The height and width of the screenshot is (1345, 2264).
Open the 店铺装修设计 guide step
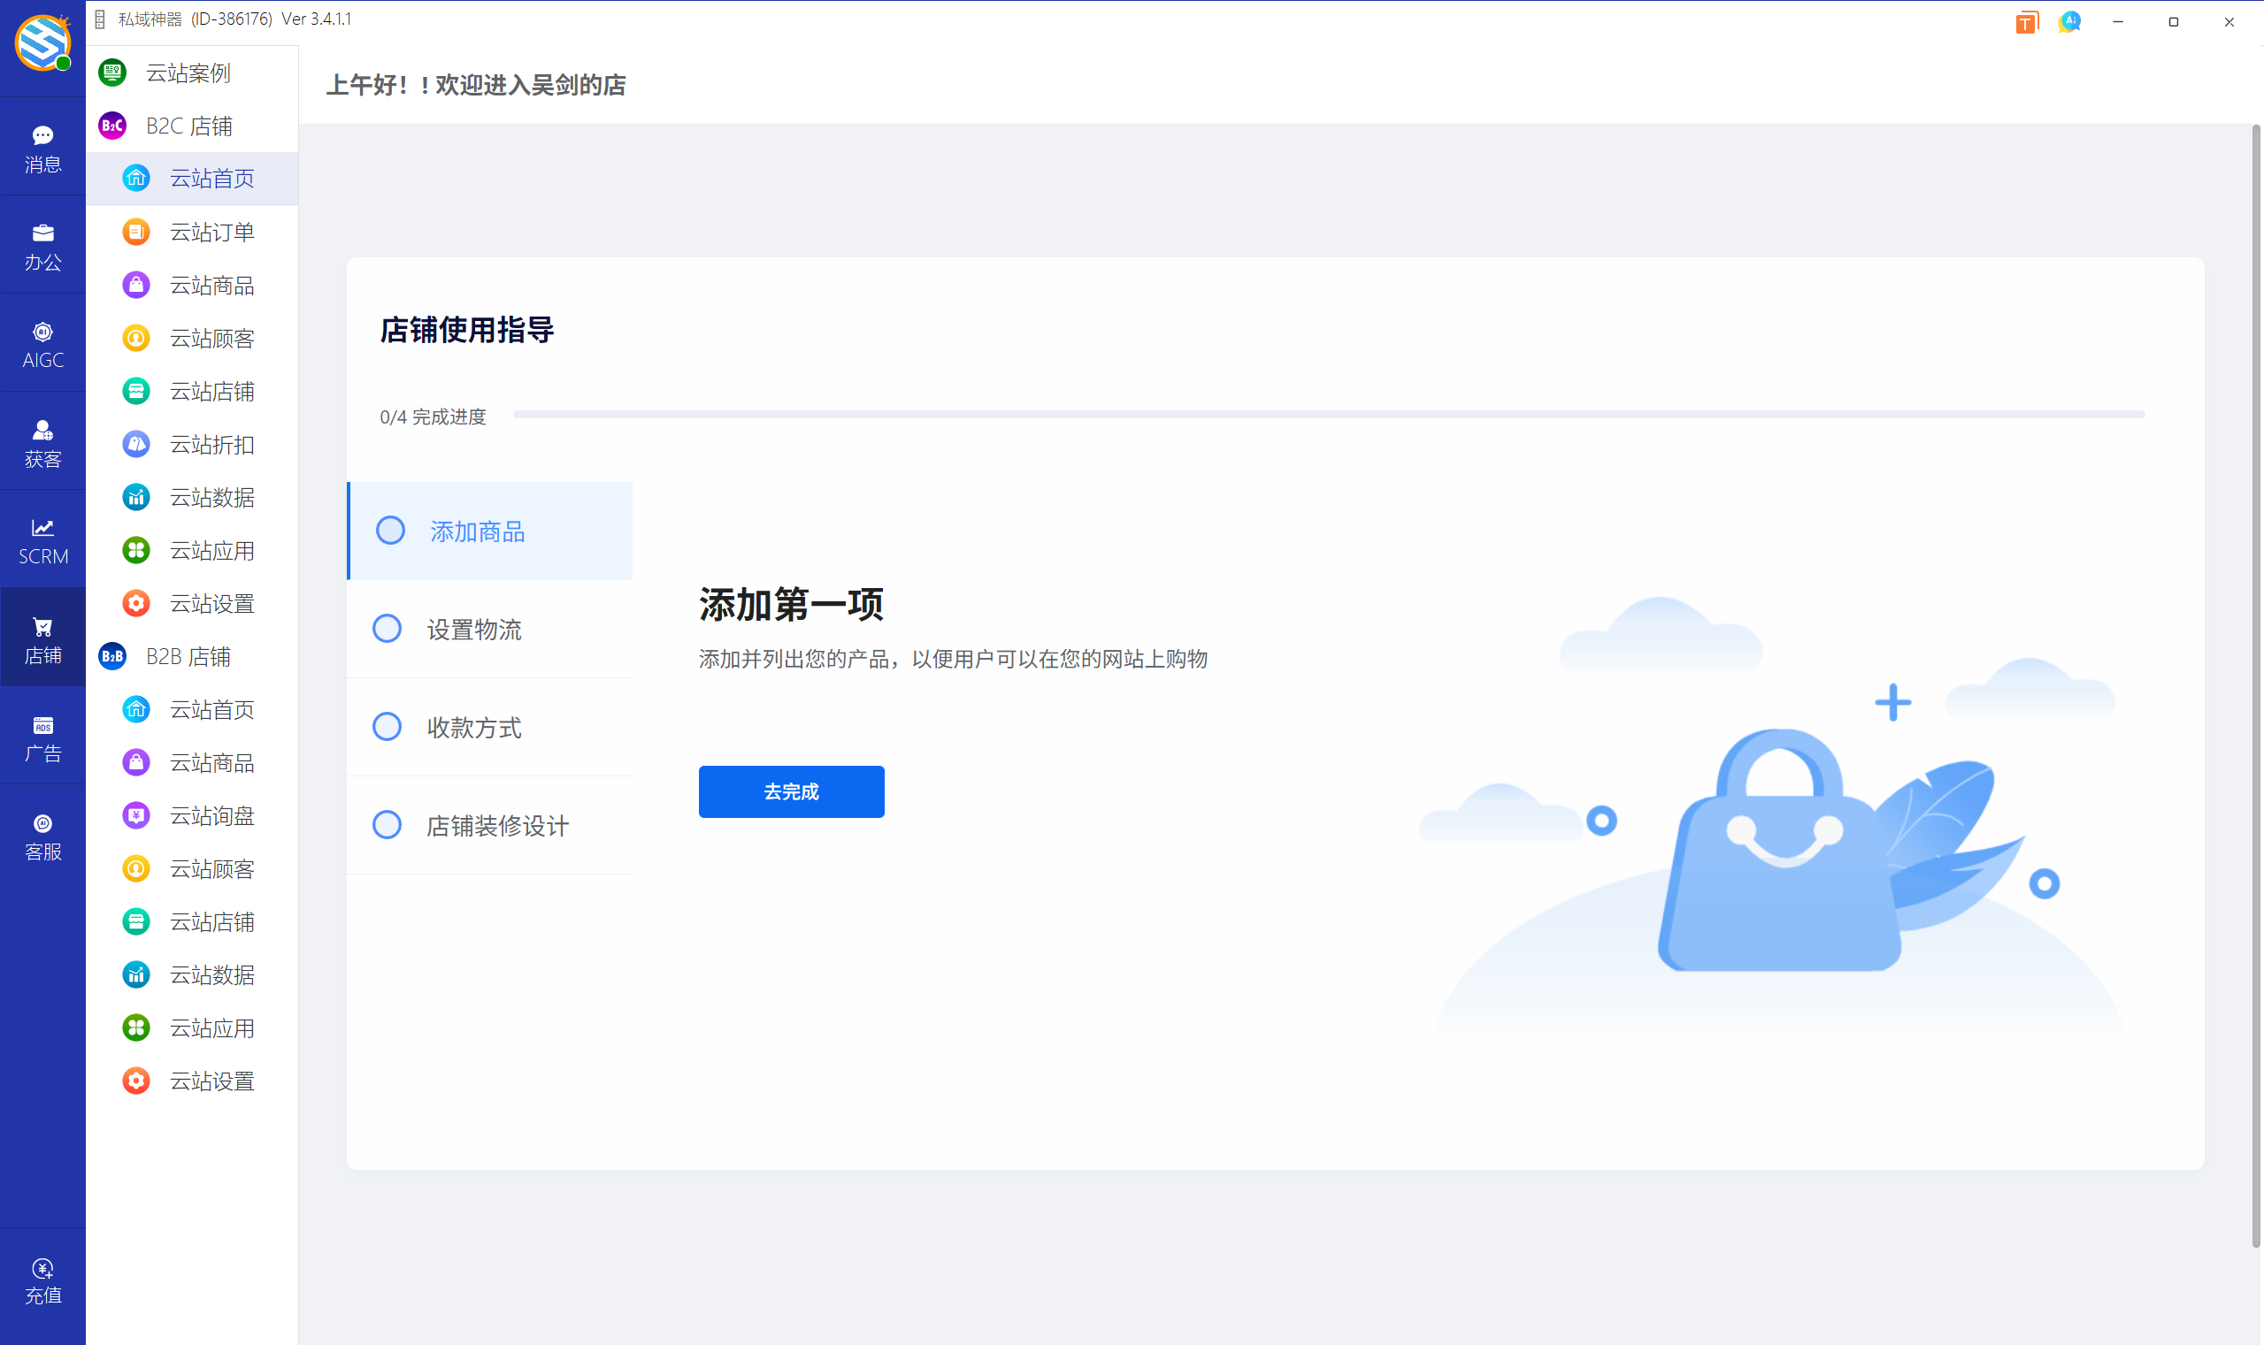[498, 825]
